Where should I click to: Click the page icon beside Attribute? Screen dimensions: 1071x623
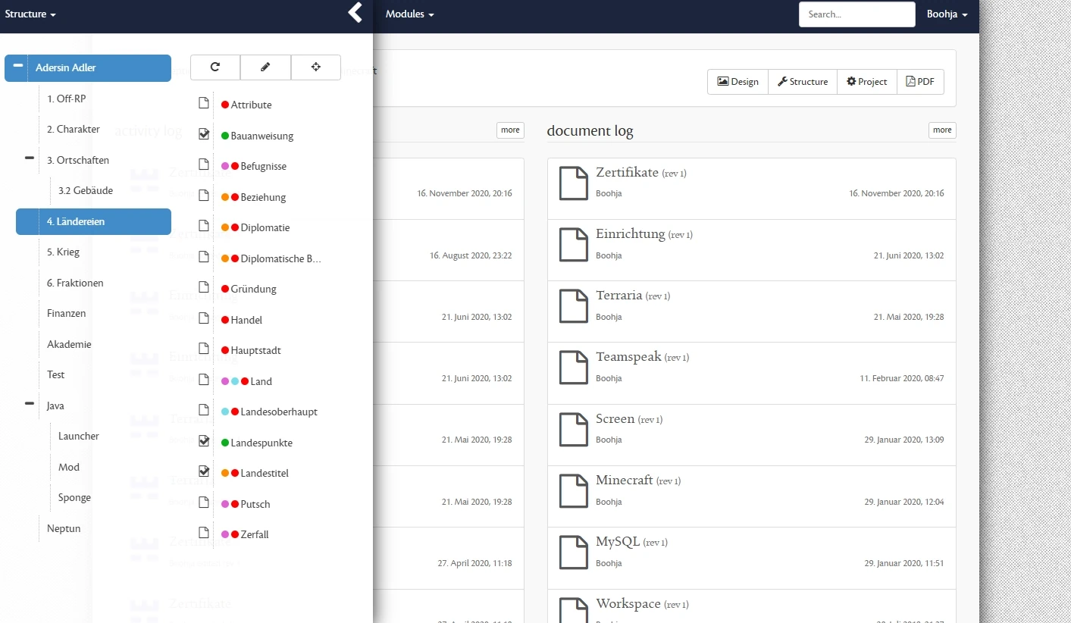(x=203, y=103)
